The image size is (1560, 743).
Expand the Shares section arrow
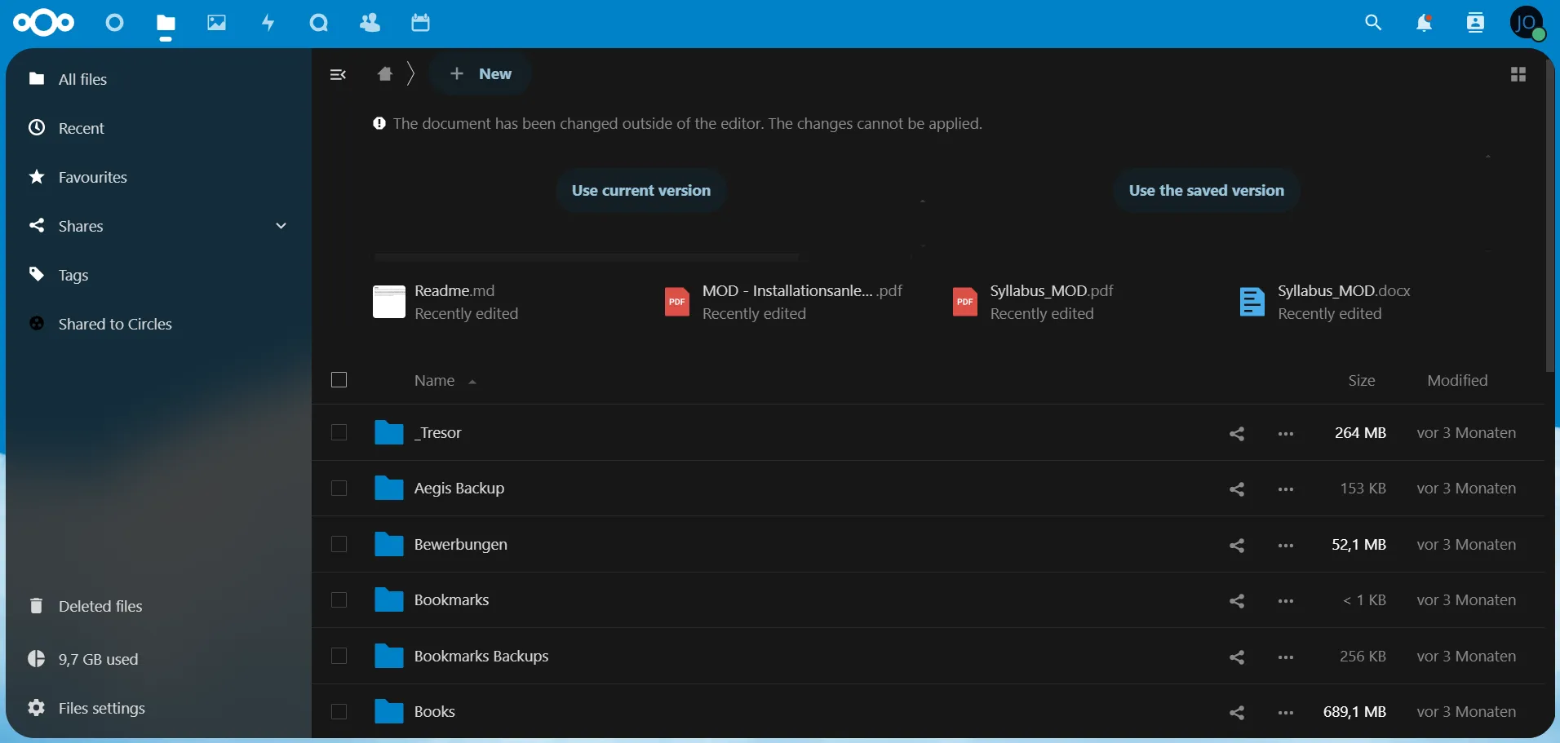(x=281, y=226)
